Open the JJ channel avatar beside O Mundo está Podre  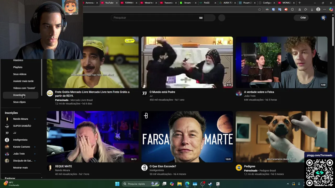pyautogui.click(x=144, y=93)
